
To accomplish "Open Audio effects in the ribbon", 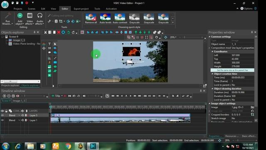I will pos(40,19).
